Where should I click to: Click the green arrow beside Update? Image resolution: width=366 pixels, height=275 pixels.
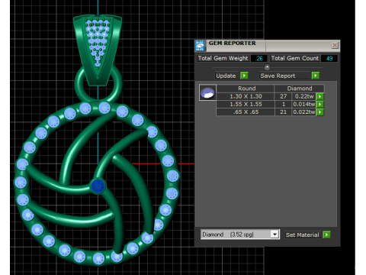(x=244, y=76)
